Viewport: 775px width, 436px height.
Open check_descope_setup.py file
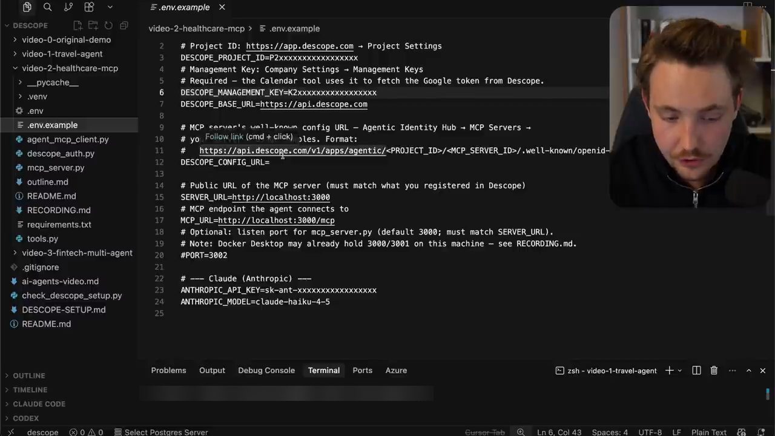(x=71, y=296)
